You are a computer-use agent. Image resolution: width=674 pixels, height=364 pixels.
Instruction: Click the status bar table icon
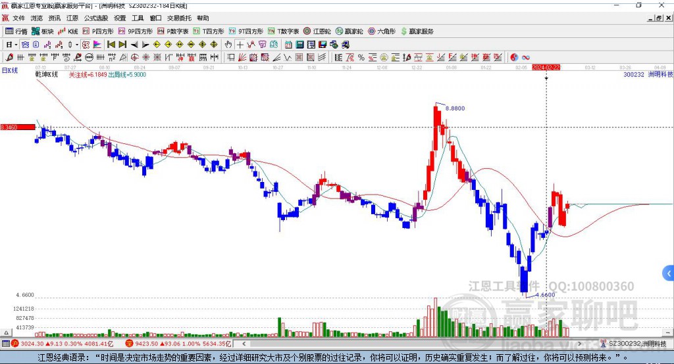click(5, 344)
